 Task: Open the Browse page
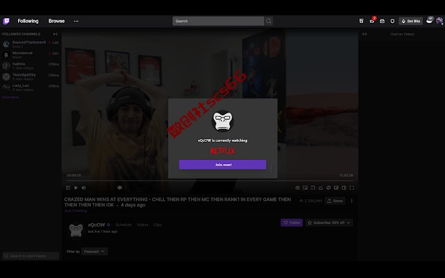(56, 21)
